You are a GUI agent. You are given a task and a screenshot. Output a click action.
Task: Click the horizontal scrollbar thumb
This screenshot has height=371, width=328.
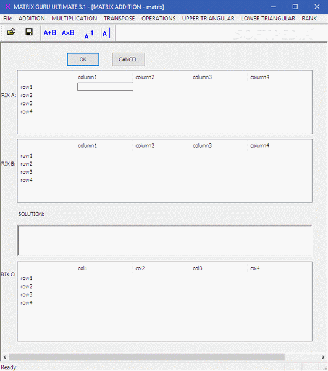pyautogui.click(x=146, y=357)
